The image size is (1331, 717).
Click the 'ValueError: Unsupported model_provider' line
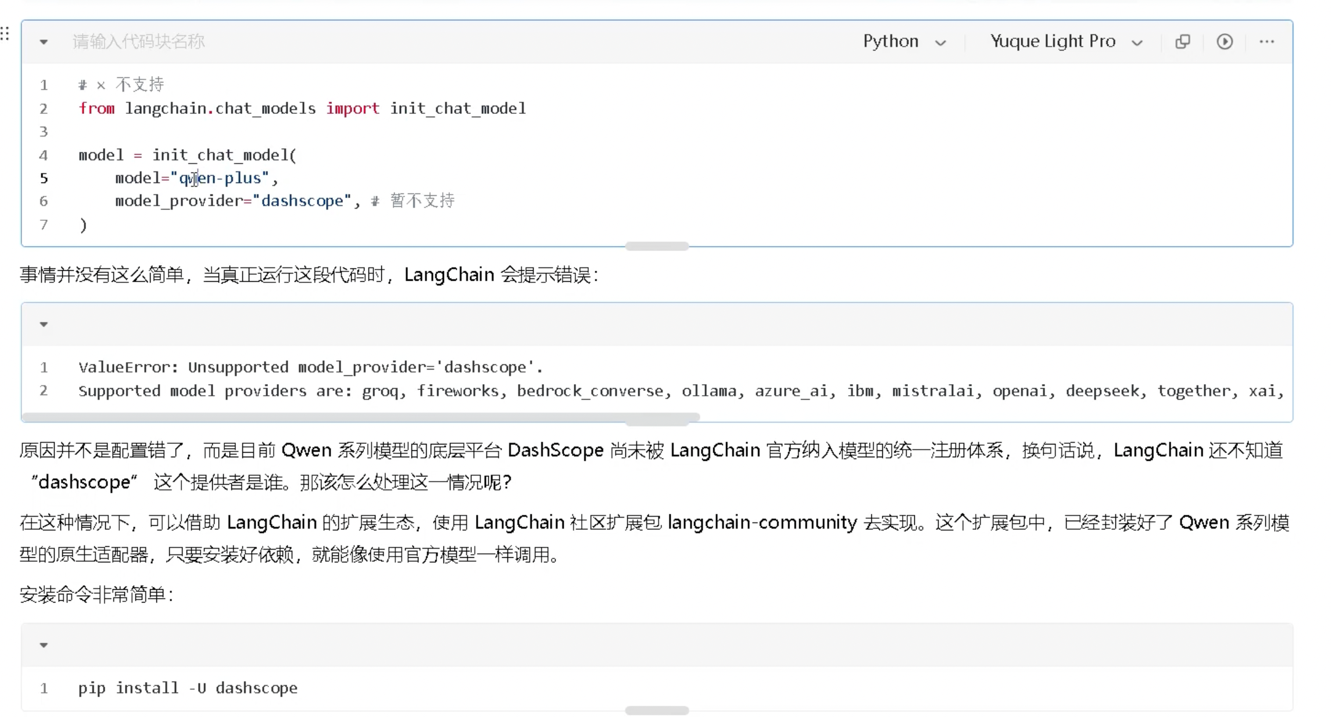(310, 367)
